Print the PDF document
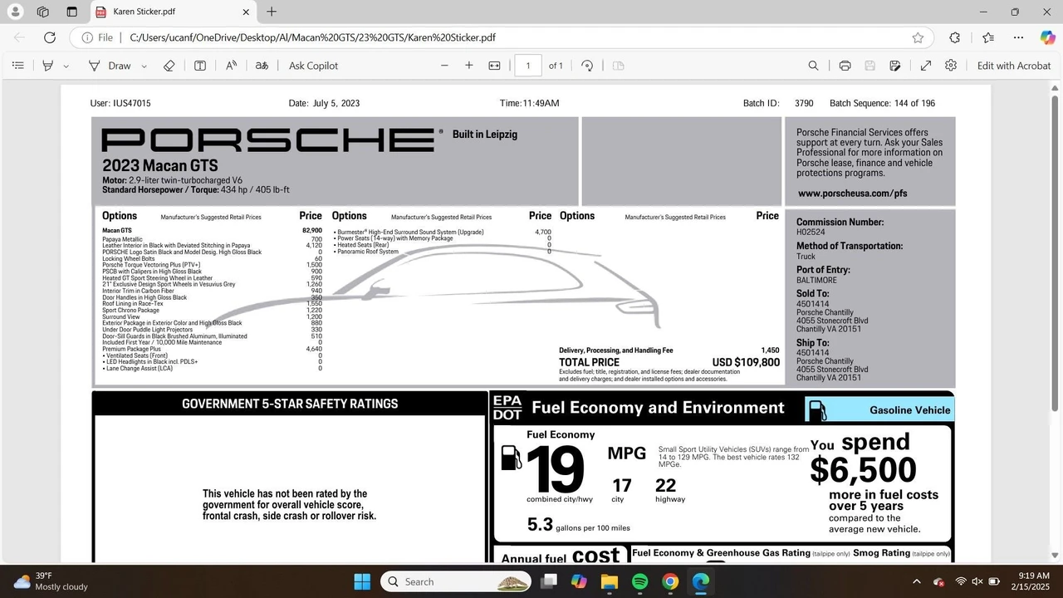The image size is (1063, 598). tap(845, 66)
